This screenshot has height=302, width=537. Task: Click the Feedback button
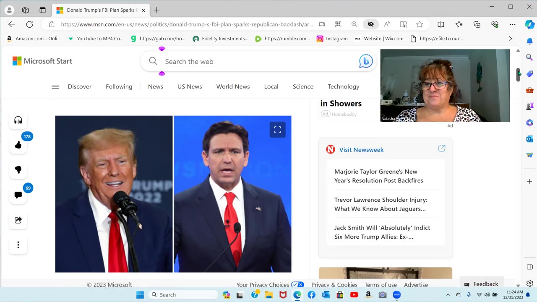[481, 284]
